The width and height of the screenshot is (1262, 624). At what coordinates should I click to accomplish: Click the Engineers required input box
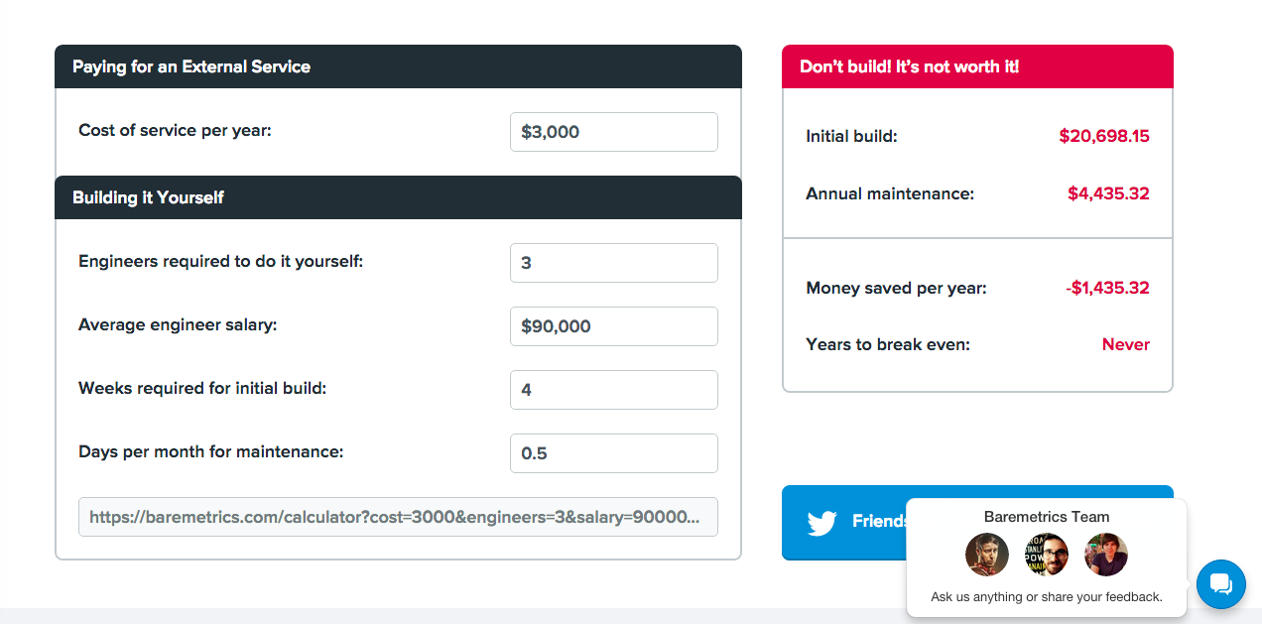[x=613, y=263]
